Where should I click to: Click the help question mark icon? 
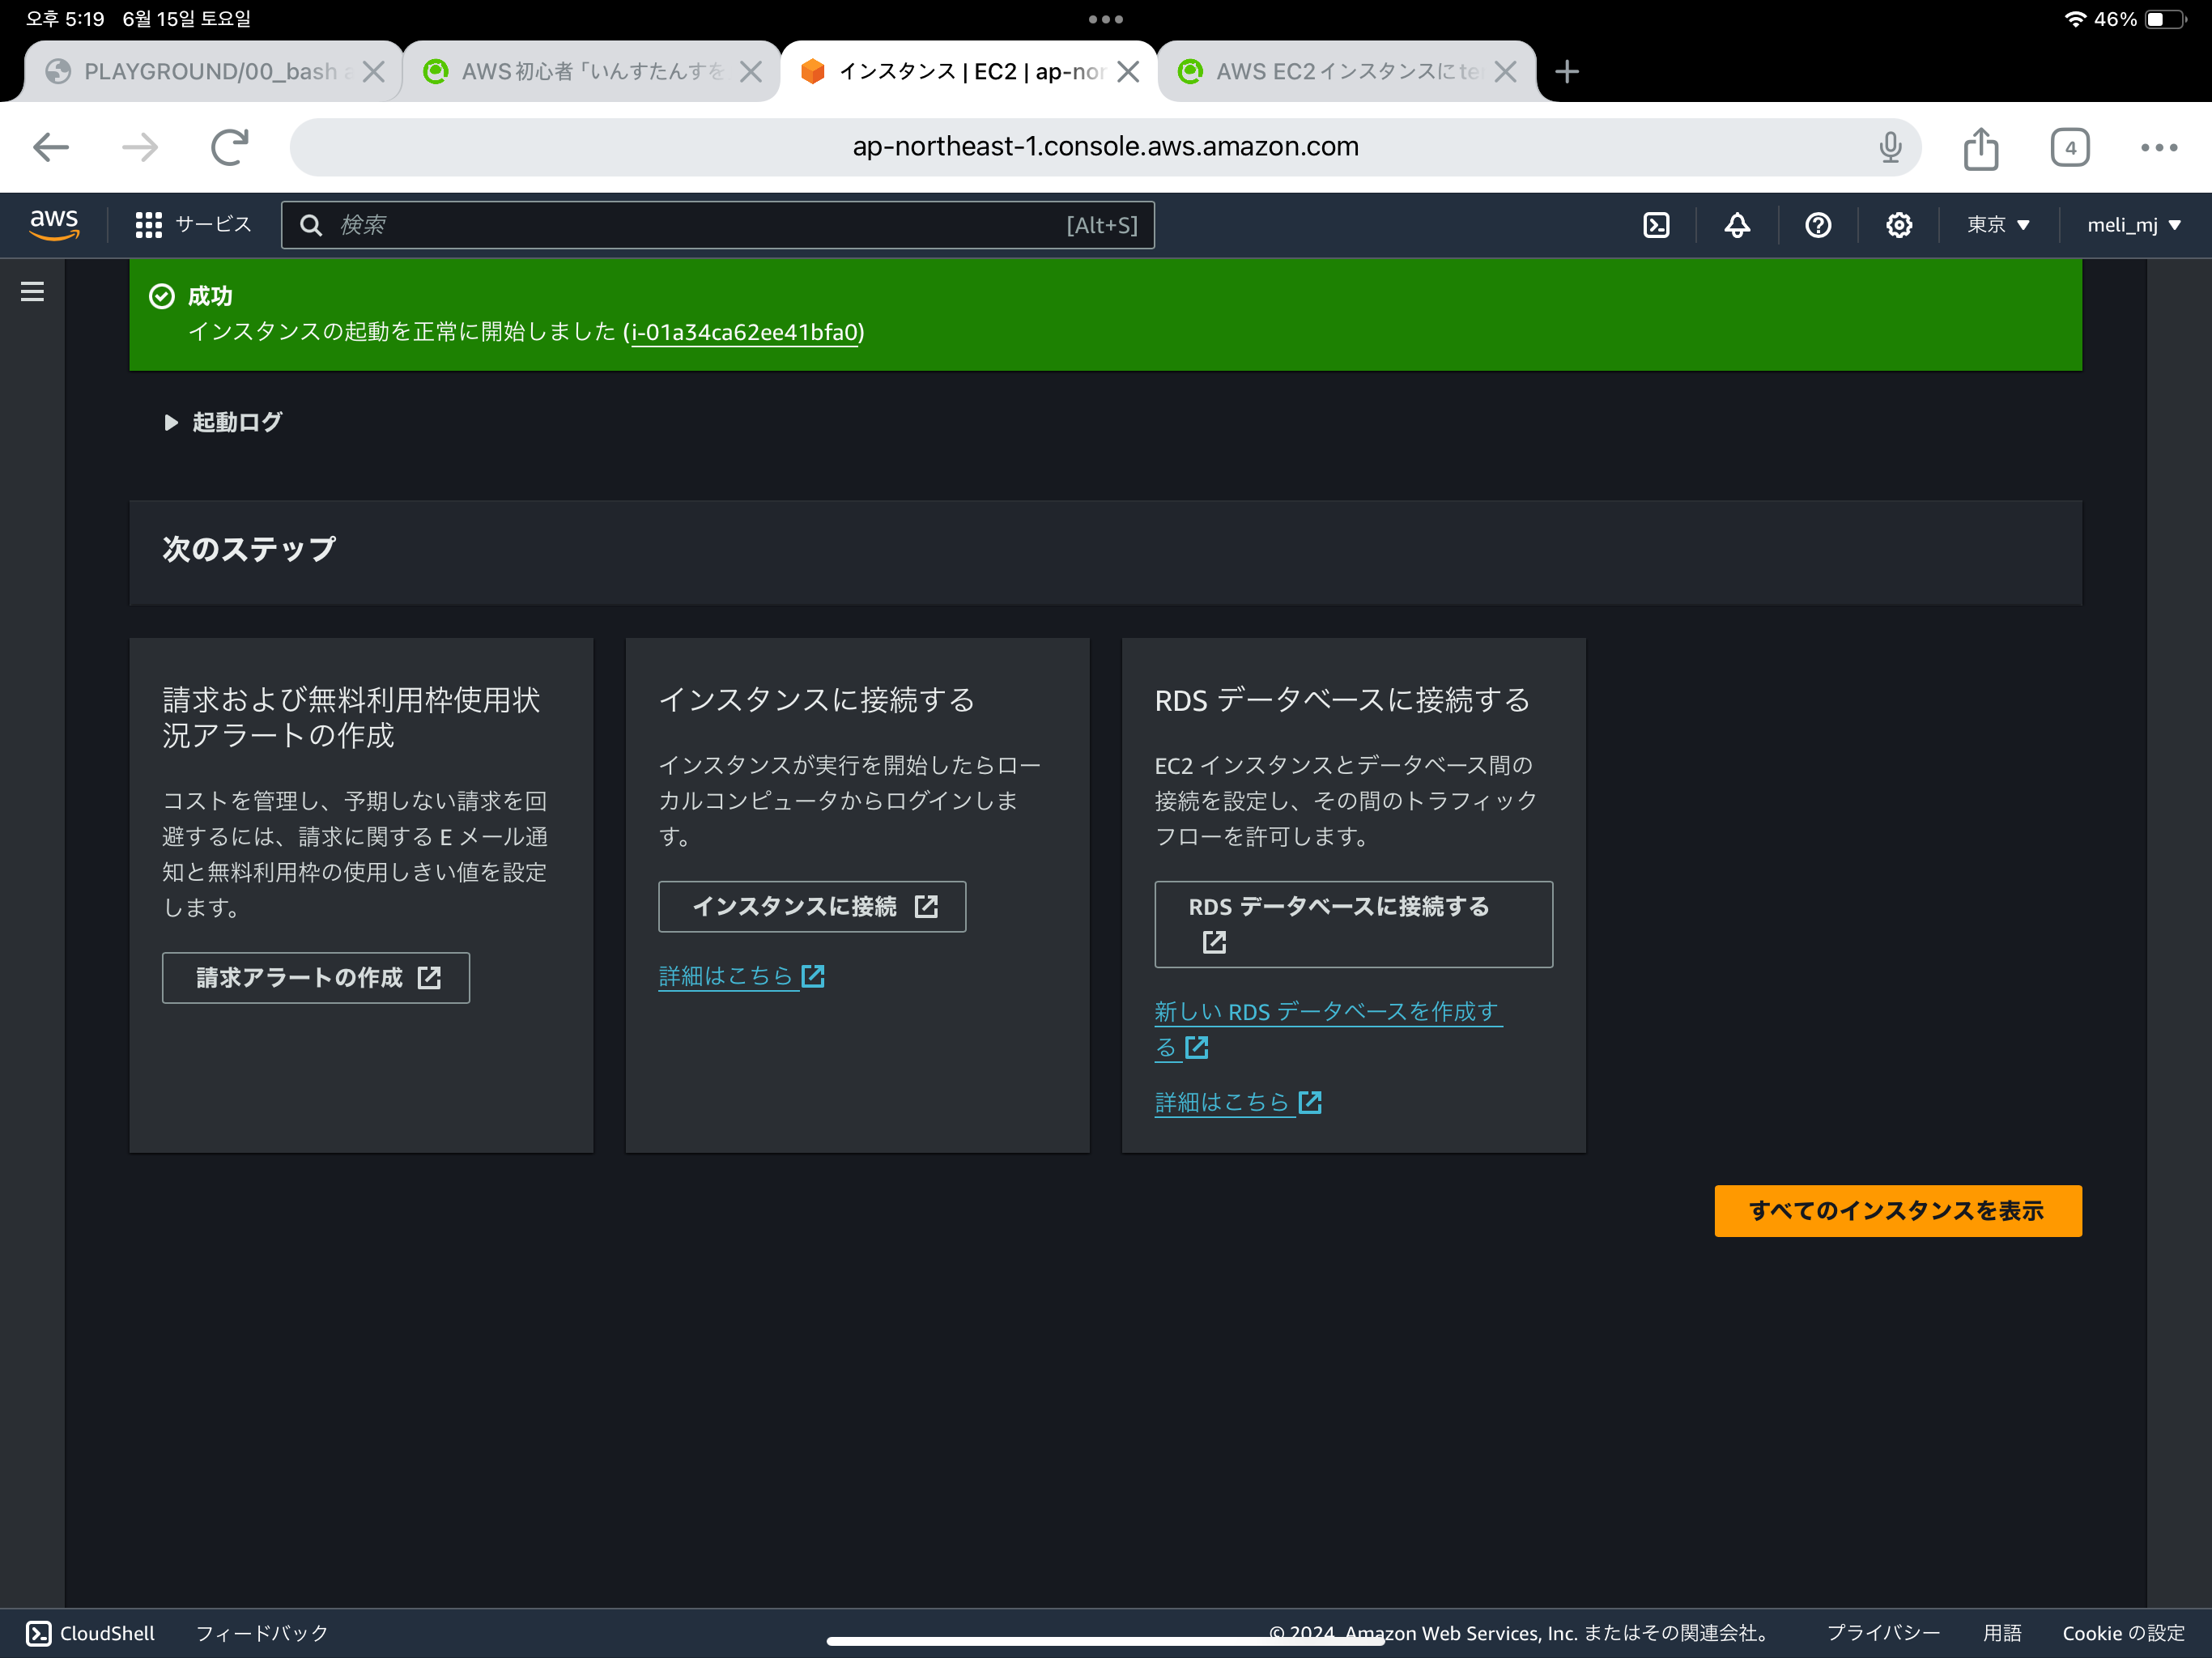coord(1818,225)
